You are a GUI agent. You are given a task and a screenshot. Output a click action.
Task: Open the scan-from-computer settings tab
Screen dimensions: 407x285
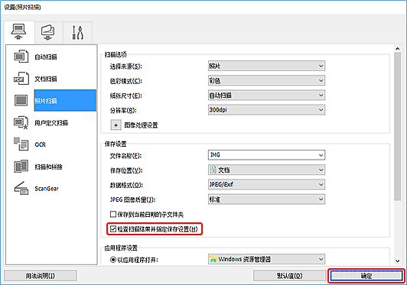pos(19,32)
